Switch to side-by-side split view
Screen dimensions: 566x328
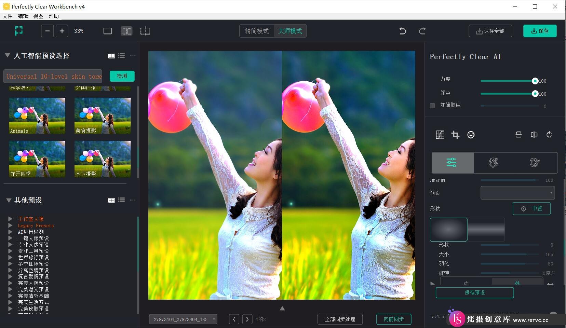(126, 31)
